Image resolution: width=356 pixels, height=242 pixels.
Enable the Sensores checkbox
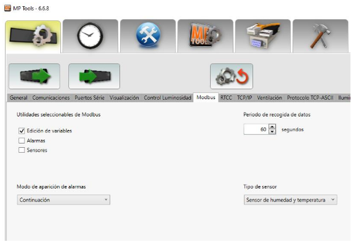[x=22, y=150]
